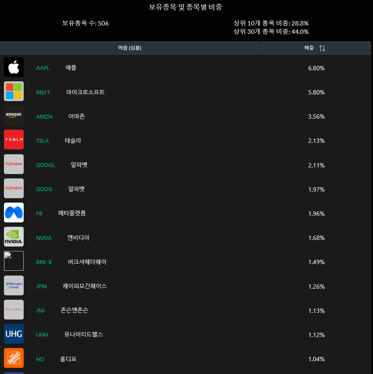Select the company name 버크셔헤더웨이

(x=87, y=262)
